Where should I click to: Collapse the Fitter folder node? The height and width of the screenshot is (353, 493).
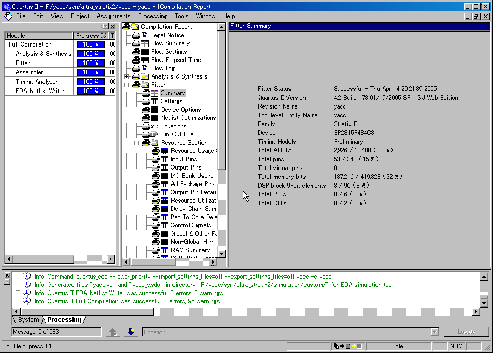pyautogui.click(x=126, y=85)
